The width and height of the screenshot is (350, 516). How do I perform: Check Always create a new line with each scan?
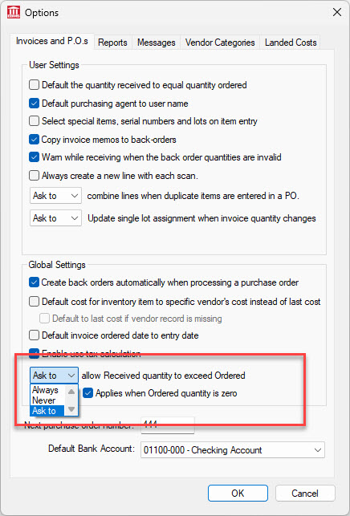(35, 176)
